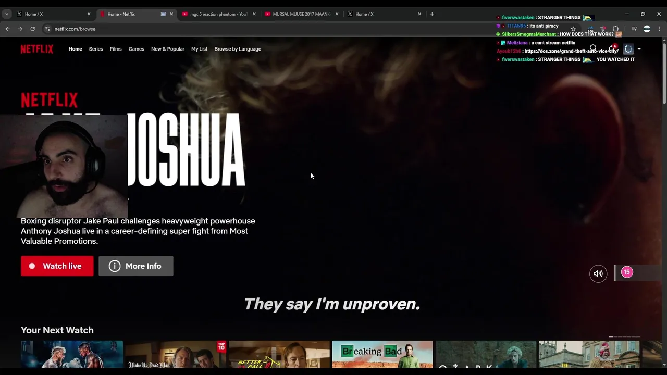Click the 15 age rating badge
Viewport: 667px width, 375px height.
pos(627,272)
